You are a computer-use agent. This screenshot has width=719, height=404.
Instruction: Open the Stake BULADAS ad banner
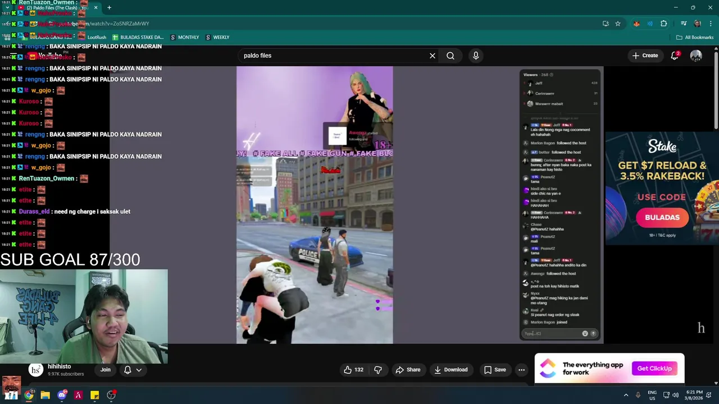662,189
